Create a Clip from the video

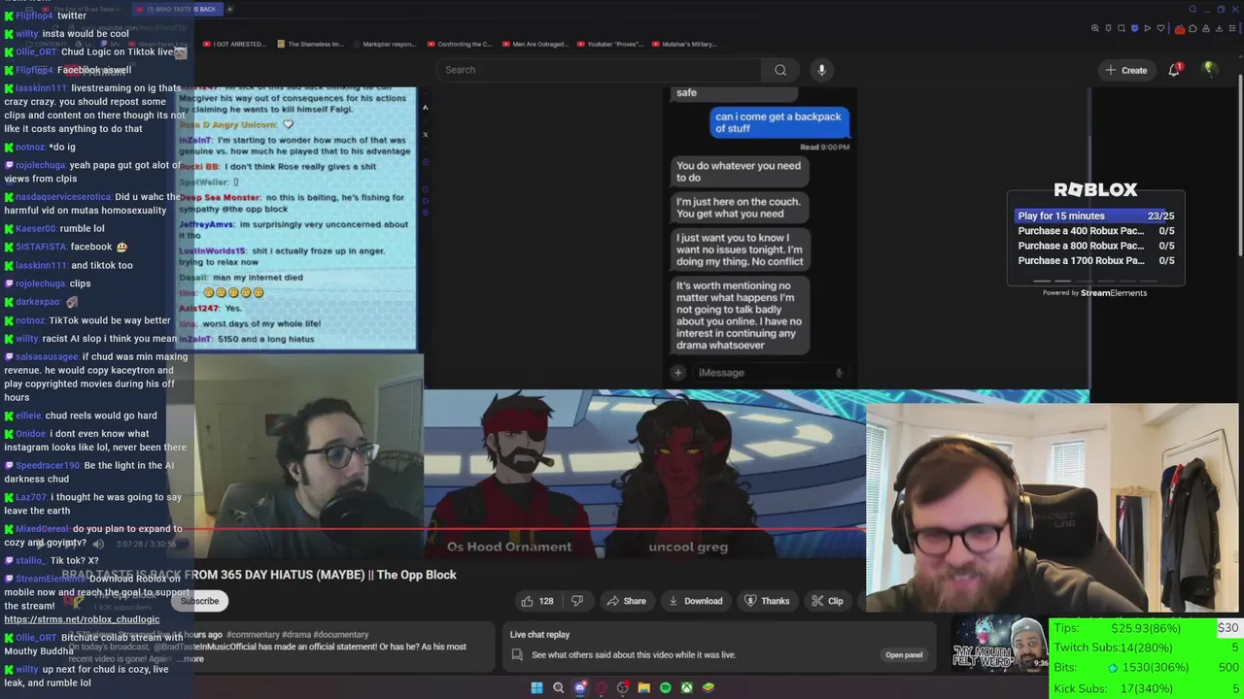click(827, 601)
